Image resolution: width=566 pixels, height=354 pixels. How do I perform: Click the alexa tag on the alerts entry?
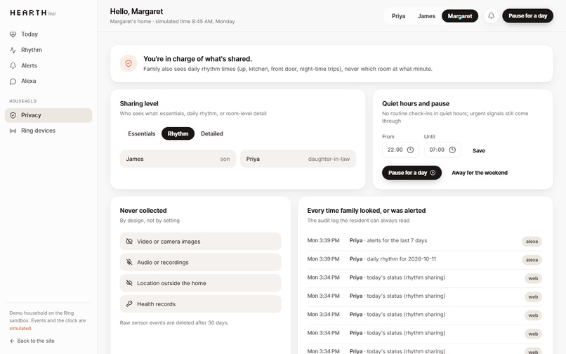pyautogui.click(x=532, y=242)
